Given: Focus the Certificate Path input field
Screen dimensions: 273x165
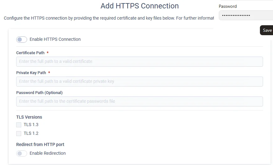Looking at the screenshot, I should point(139,62).
